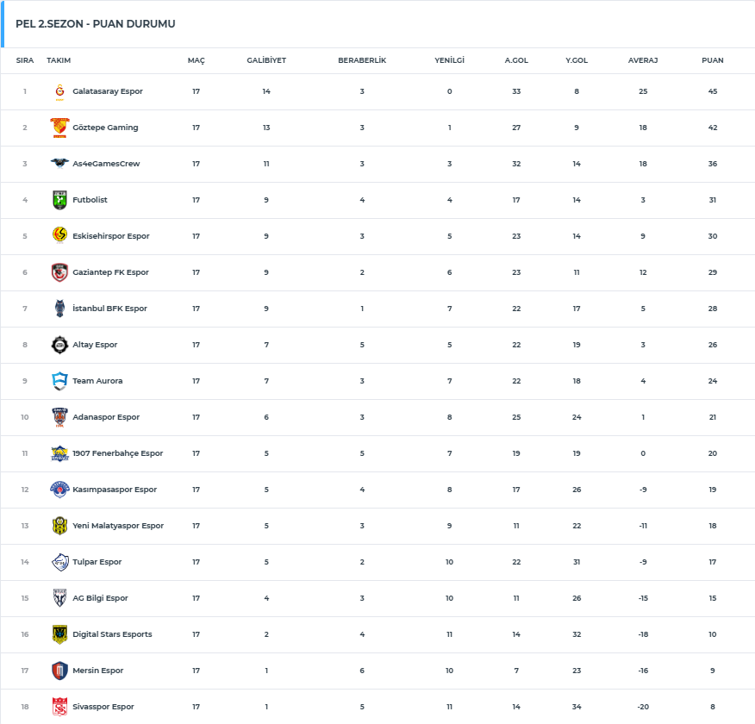Click the Göztepe Gaming team logo
Image resolution: width=755 pixels, height=724 pixels.
(x=59, y=128)
